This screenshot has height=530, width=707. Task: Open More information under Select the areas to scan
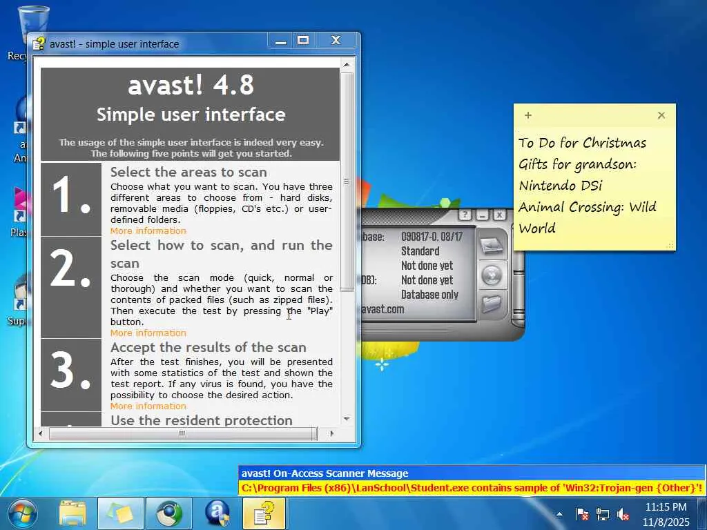148,230
